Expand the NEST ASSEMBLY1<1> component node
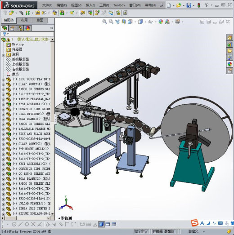This screenshot has height=235, width=234. click(4, 105)
